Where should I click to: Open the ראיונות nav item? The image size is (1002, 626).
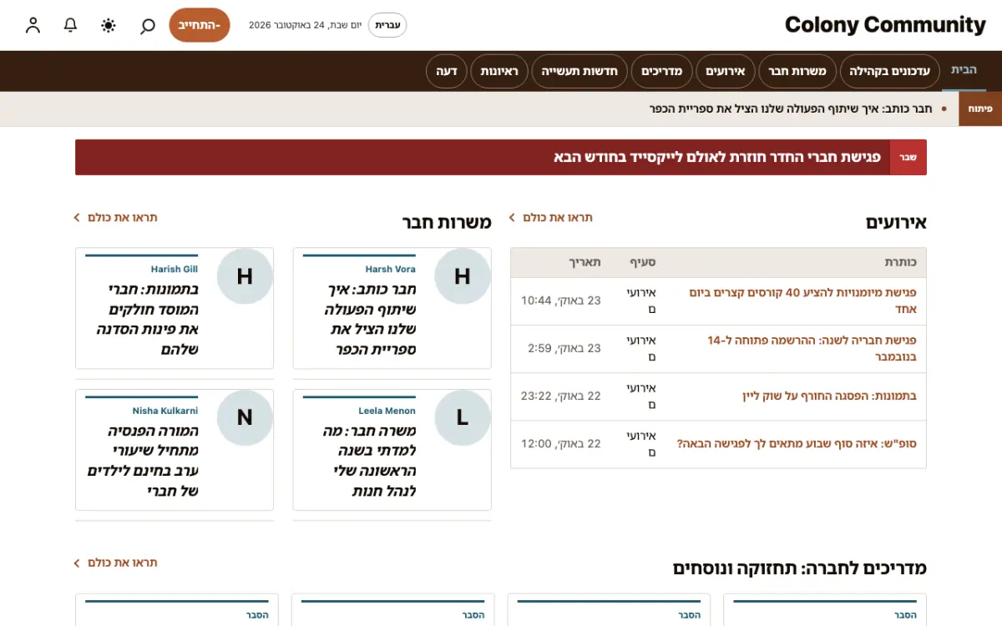pyautogui.click(x=499, y=71)
